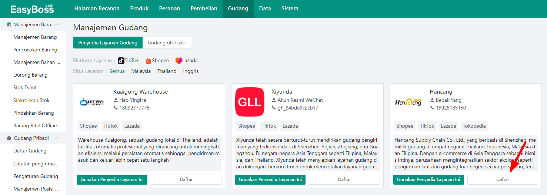Screen dimensions: 547x195
Task: Open Manajemen Posisi sidebar item
Action: pyautogui.click(x=36, y=189)
